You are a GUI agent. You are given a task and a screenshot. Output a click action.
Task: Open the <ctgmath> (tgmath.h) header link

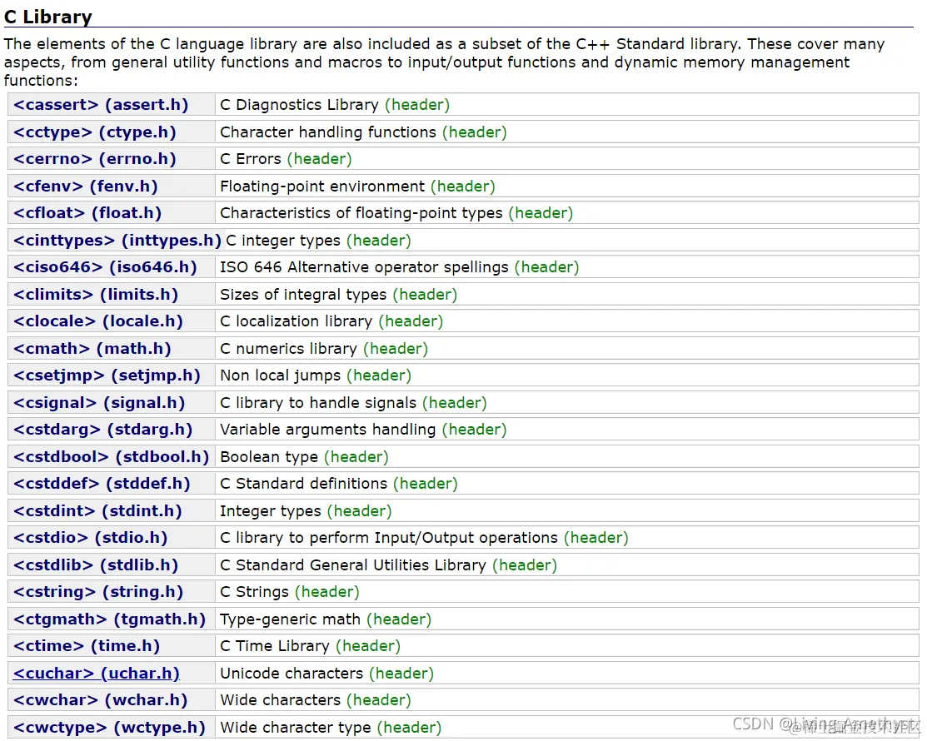tap(109, 619)
